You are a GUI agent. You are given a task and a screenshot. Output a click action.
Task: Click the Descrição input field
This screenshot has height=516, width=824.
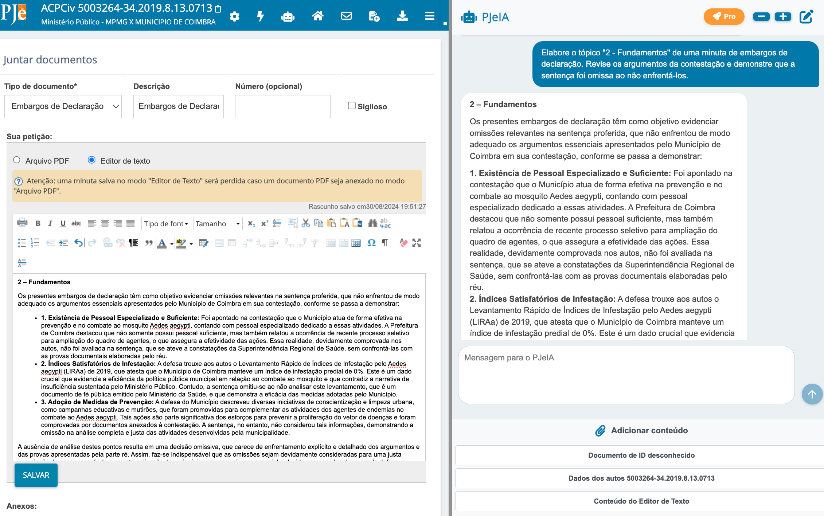[179, 106]
